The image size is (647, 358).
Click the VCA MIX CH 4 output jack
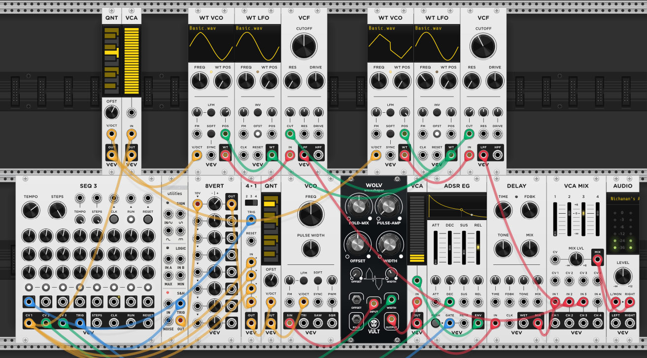pyautogui.click(x=598, y=323)
